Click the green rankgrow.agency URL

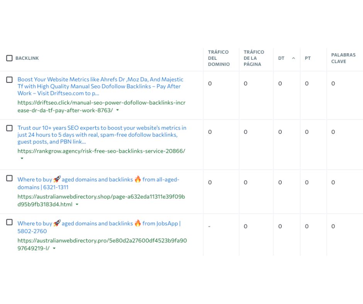[x=101, y=151]
